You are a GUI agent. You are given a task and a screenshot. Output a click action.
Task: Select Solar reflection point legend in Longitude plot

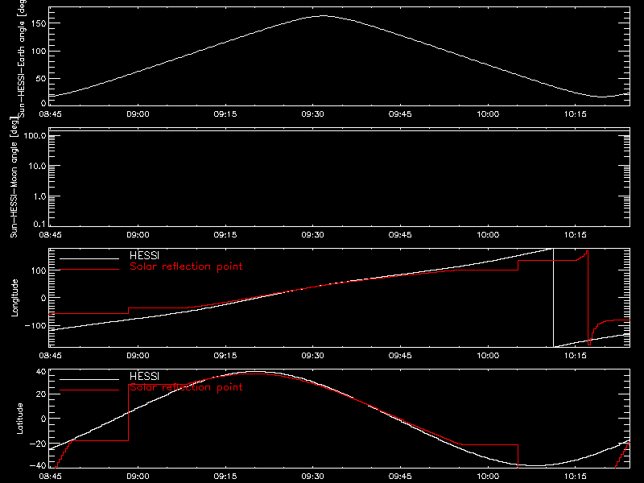186,266
